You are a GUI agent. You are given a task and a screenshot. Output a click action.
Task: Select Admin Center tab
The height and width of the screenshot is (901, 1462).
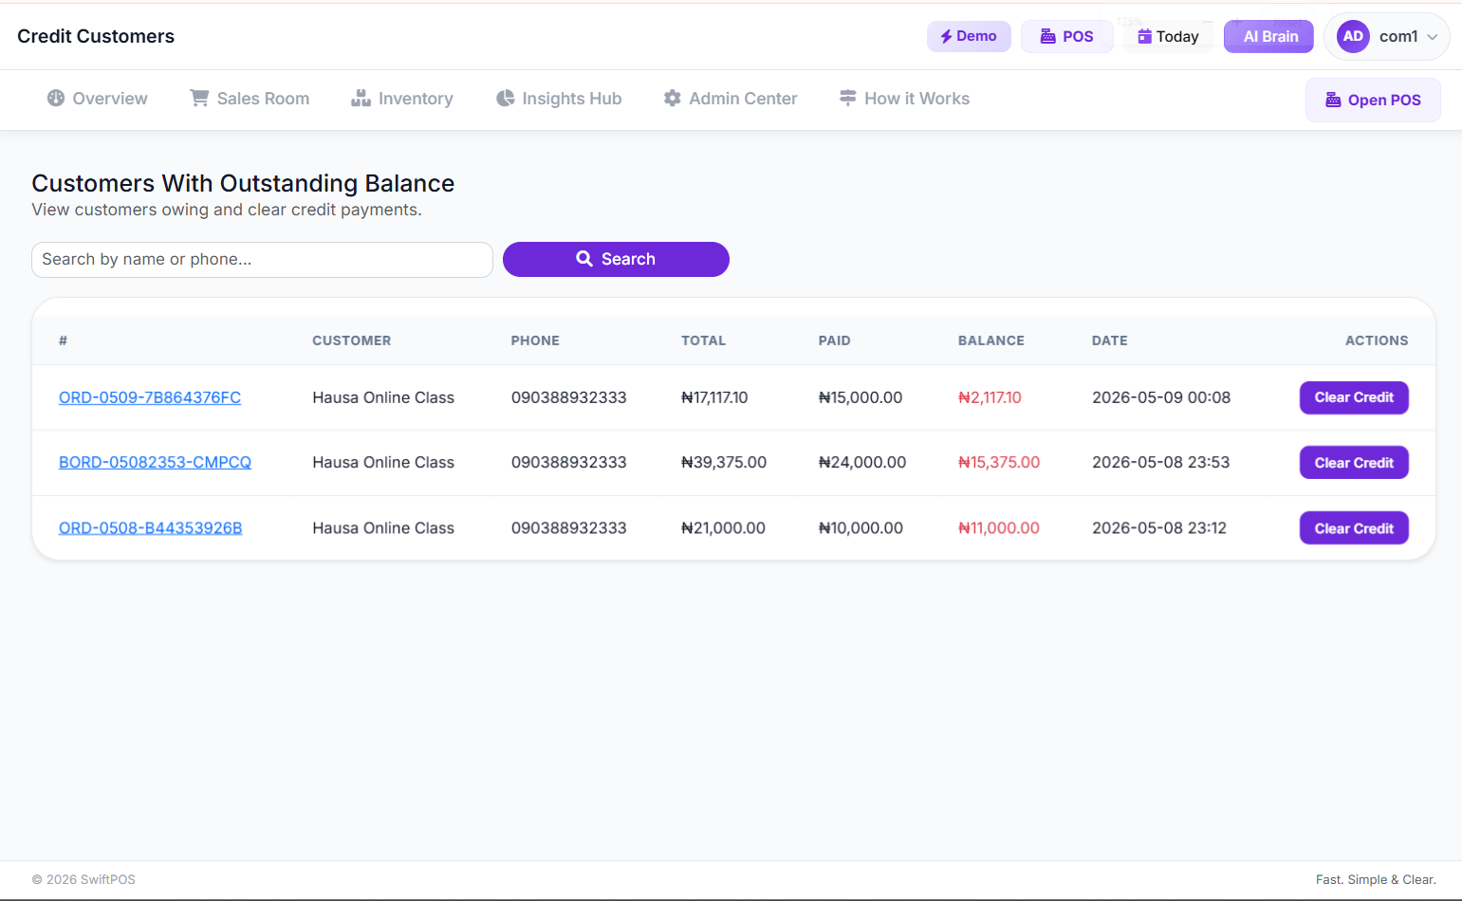(x=731, y=99)
